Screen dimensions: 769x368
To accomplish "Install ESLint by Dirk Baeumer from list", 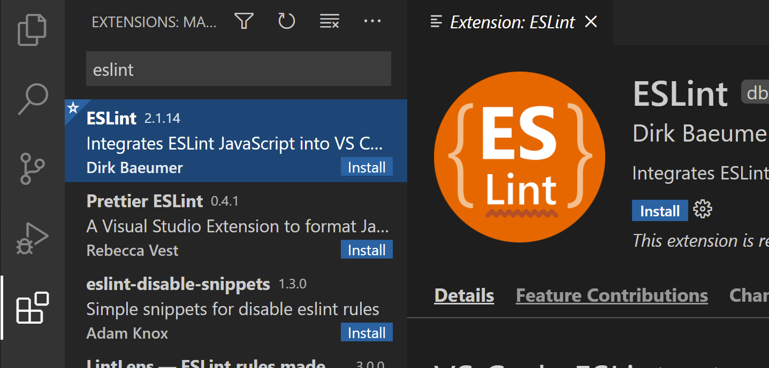I will click(367, 167).
